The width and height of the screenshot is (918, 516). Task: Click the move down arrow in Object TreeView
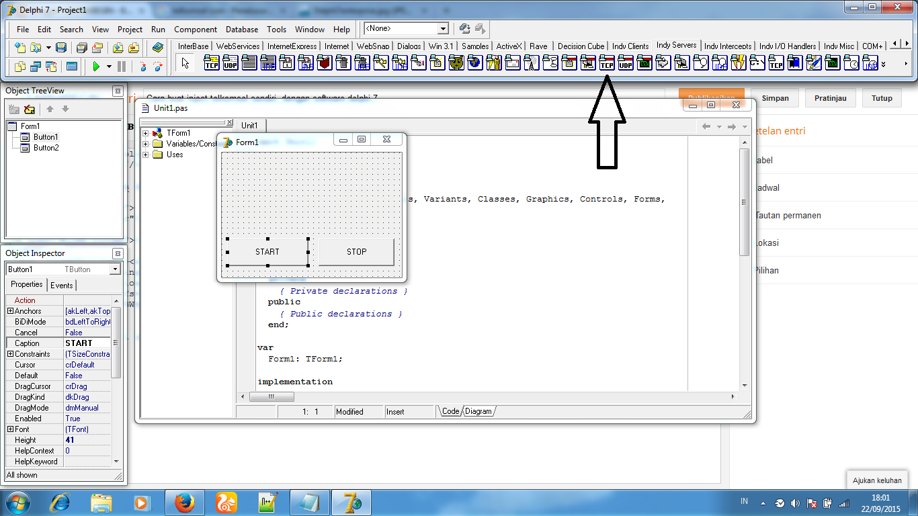(65, 109)
